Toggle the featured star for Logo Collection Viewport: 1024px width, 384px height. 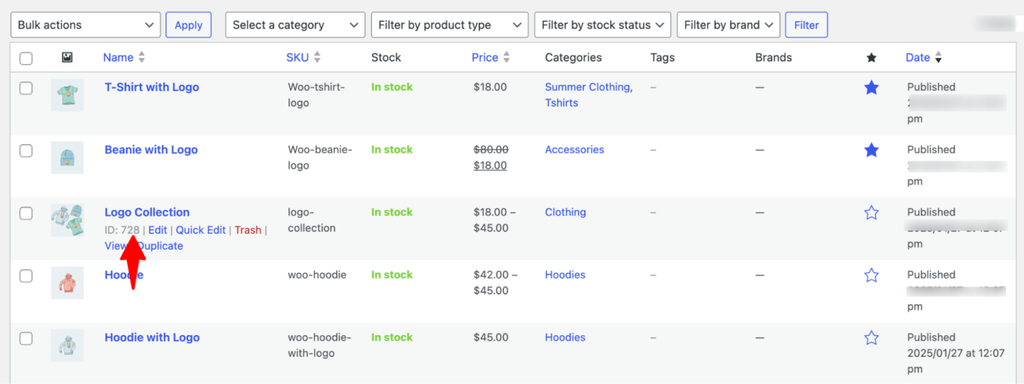click(x=871, y=212)
